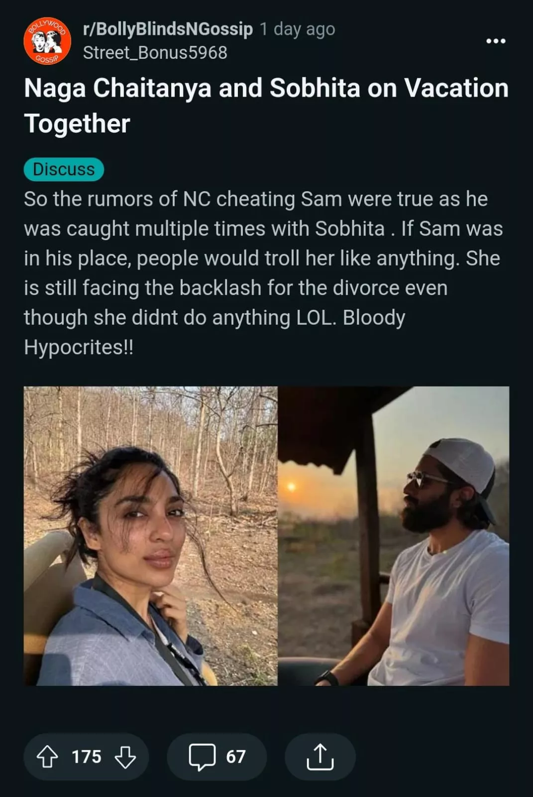Click the setting sun in the right photo
The width and height of the screenshot is (533, 797).
pos(292,486)
